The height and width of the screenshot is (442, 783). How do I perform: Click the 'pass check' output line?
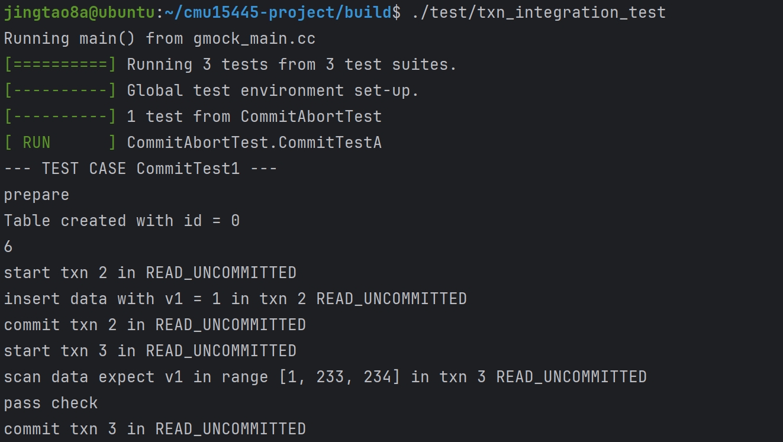51,403
